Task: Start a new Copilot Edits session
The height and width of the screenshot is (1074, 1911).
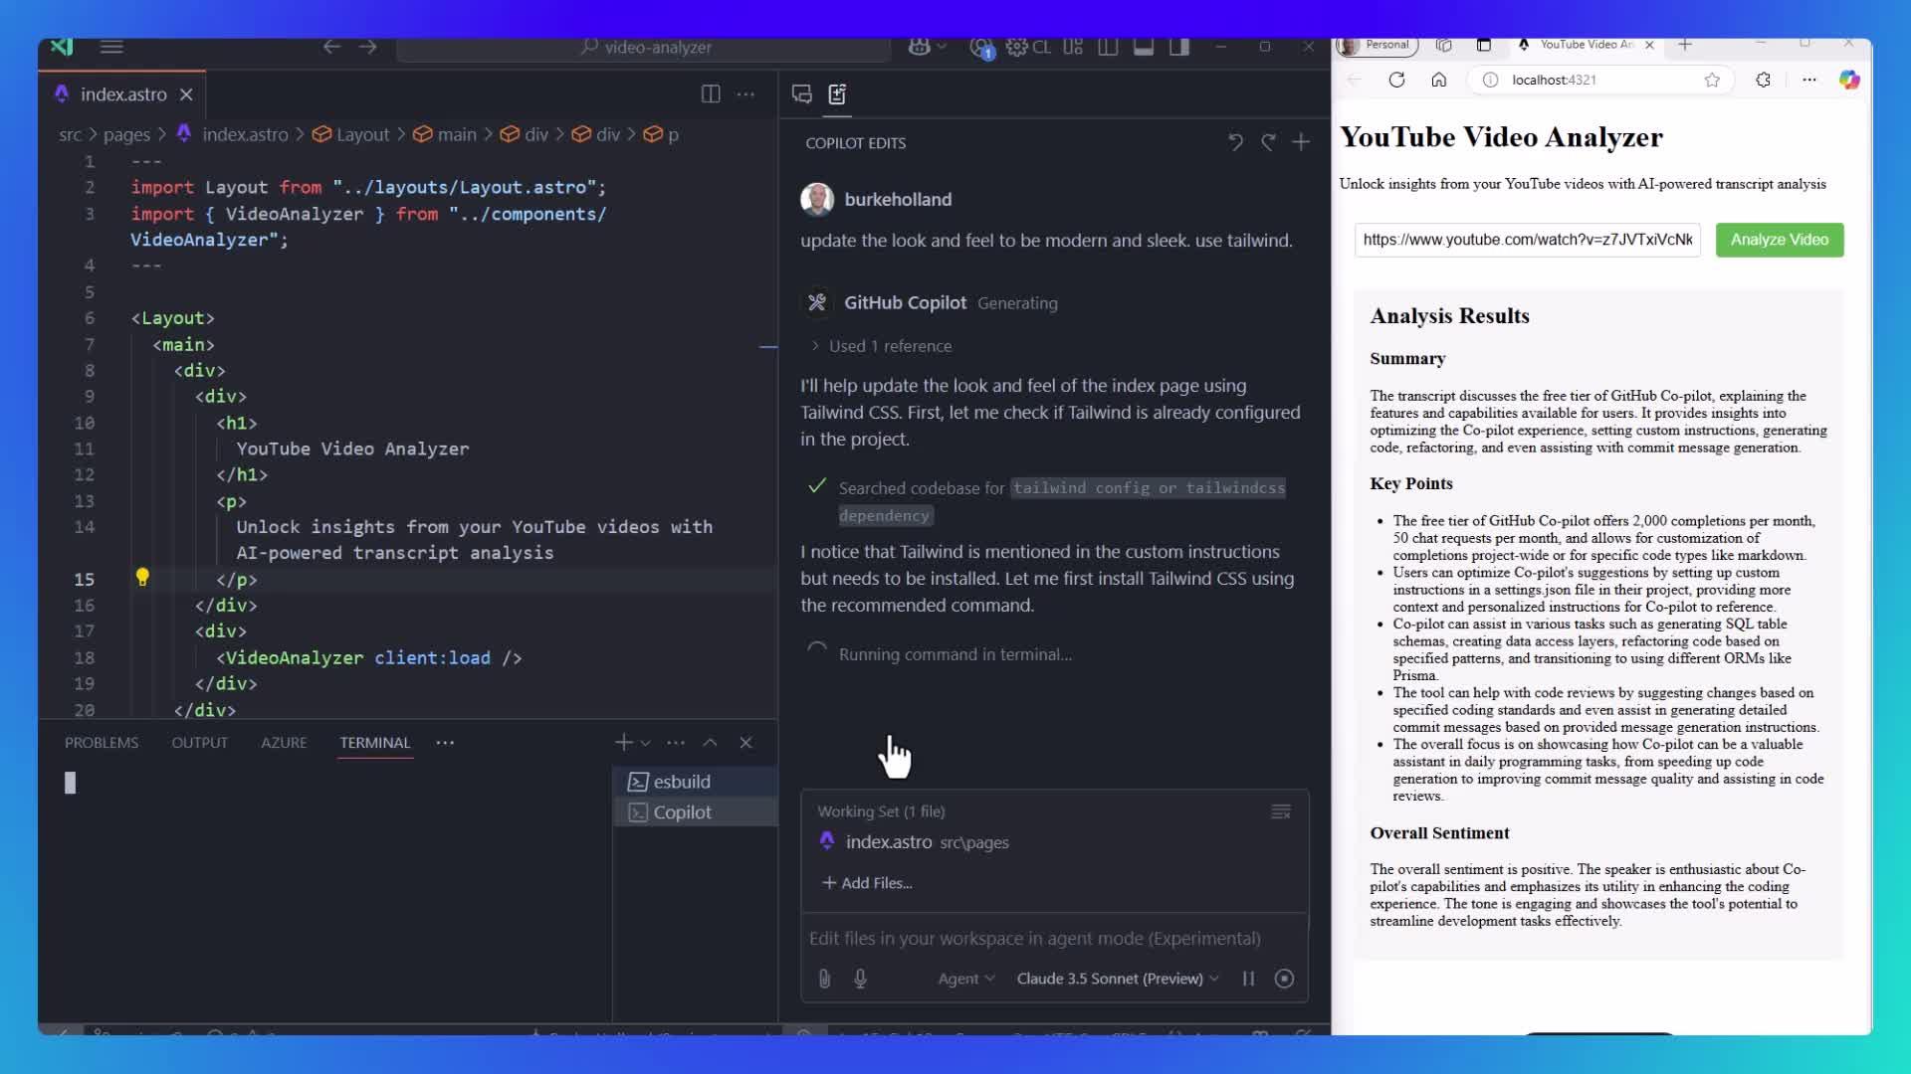Action: coord(1301,142)
